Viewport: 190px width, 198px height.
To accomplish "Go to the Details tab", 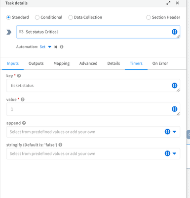I will coord(114,63).
